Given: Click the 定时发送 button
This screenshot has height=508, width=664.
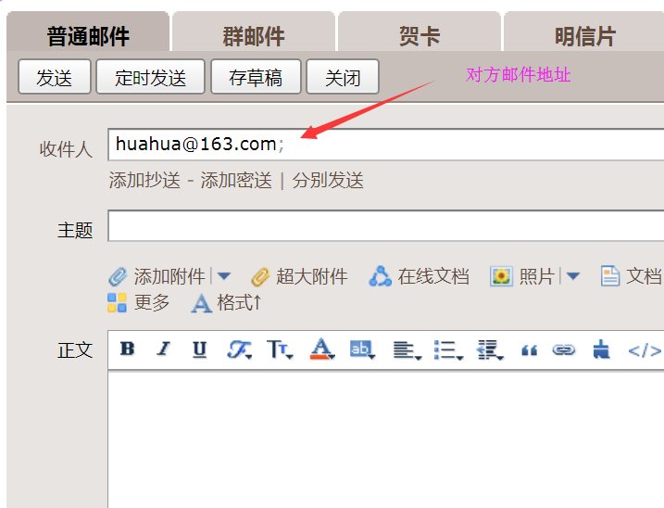Looking at the screenshot, I should 150,77.
